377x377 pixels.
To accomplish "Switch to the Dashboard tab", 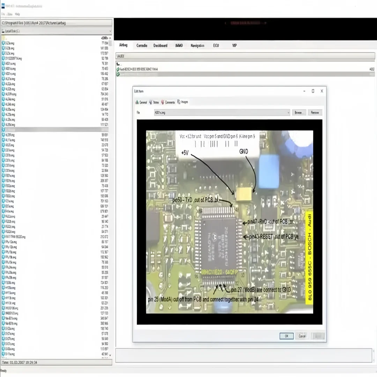I will point(160,46).
